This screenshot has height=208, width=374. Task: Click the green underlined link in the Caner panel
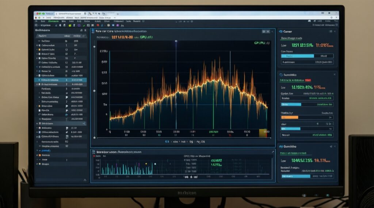(291, 38)
